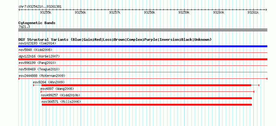
Task: Click the 93255k ruler position label
Action: click(x=46, y=12)
